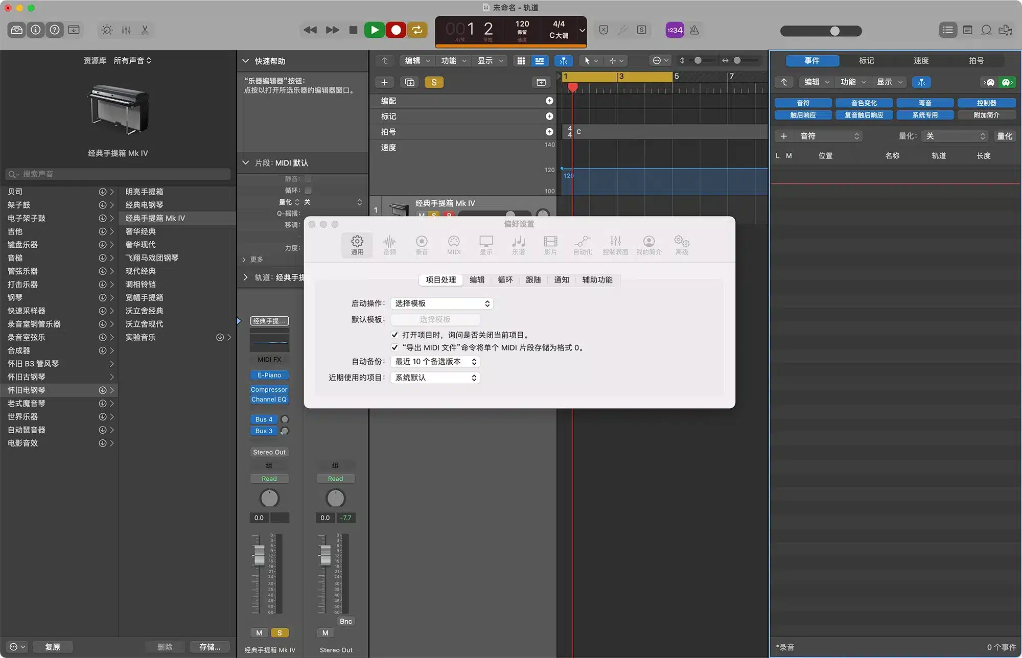Open the 启动操作 dropdown menu
This screenshot has height=658, width=1022.
[x=442, y=303]
